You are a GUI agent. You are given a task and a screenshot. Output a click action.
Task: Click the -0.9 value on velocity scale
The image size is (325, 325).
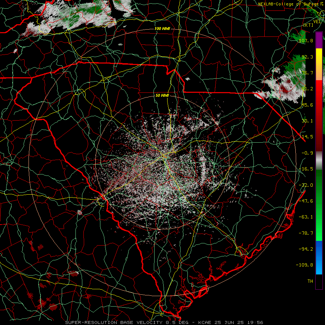307,153
